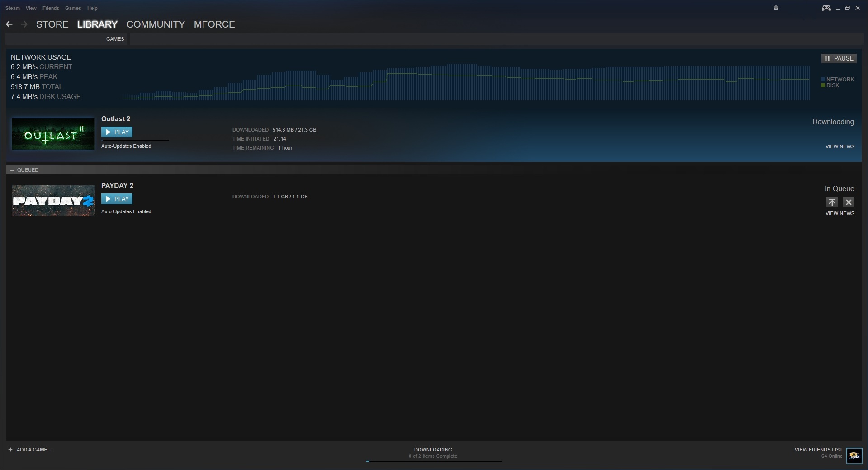This screenshot has width=868, height=470.
Task: Click the Outlast 2 title
Action: click(116, 119)
